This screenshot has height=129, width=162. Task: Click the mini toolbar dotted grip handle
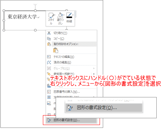[x=75, y=14]
